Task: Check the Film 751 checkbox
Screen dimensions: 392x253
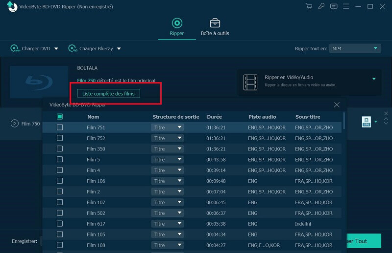Action: click(x=60, y=127)
